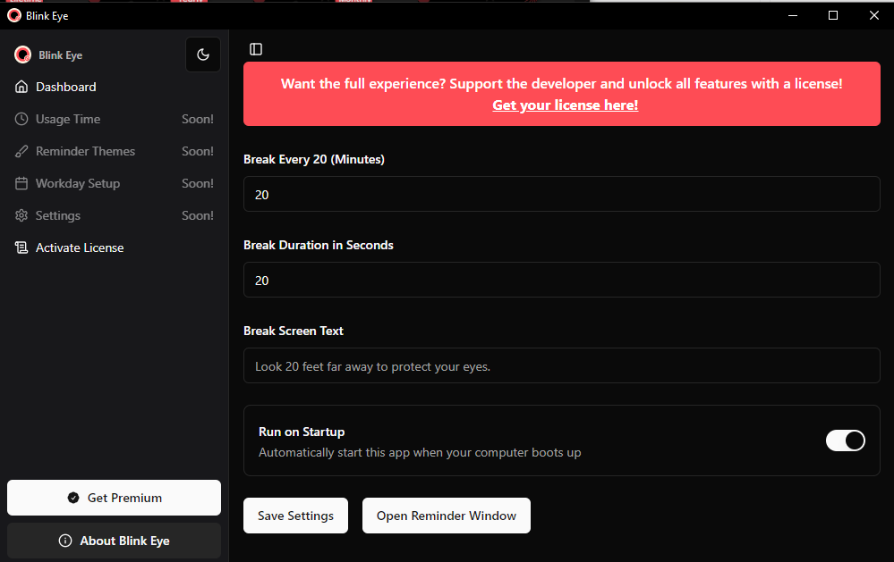This screenshot has width=894, height=562.
Task: Collapse the sidebar using the panel icon
Action: click(x=256, y=49)
